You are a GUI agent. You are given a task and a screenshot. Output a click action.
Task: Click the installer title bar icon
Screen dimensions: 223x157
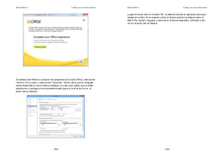pyautogui.click(x=25, y=15)
